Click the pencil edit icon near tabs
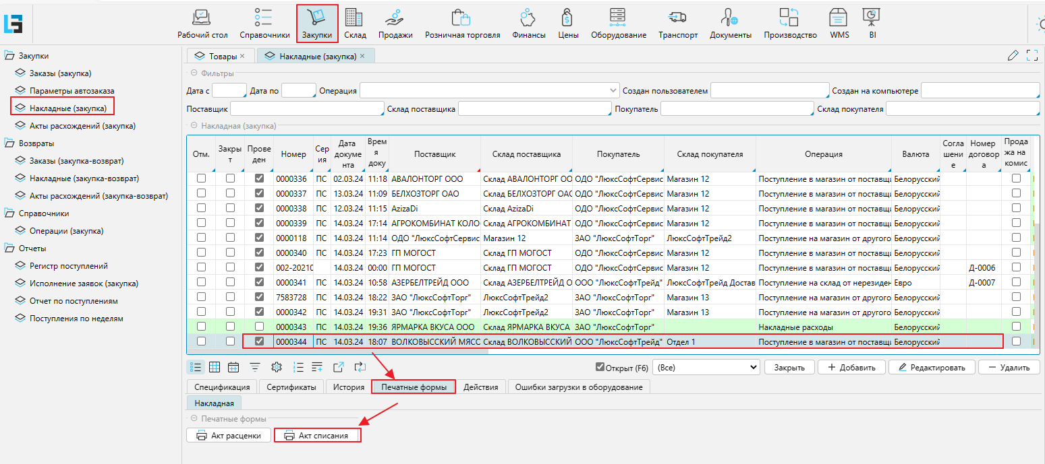The image size is (1045, 464). [x=1013, y=56]
